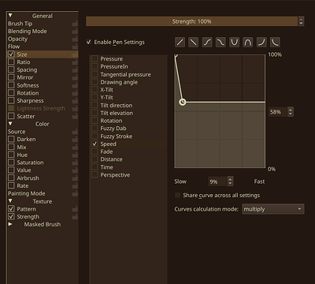The height and width of the screenshot is (284, 315).
Task: Uncheck Enable Pen Settings
Action: [89, 42]
